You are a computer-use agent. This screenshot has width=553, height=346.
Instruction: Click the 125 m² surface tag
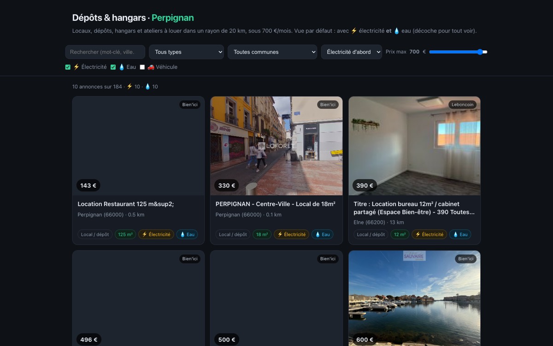pyautogui.click(x=125, y=234)
